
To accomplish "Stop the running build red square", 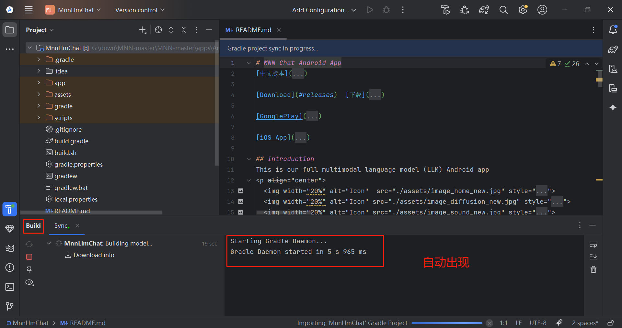I will [x=29, y=257].
